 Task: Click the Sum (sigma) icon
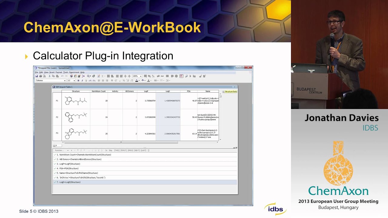(102, 76)
